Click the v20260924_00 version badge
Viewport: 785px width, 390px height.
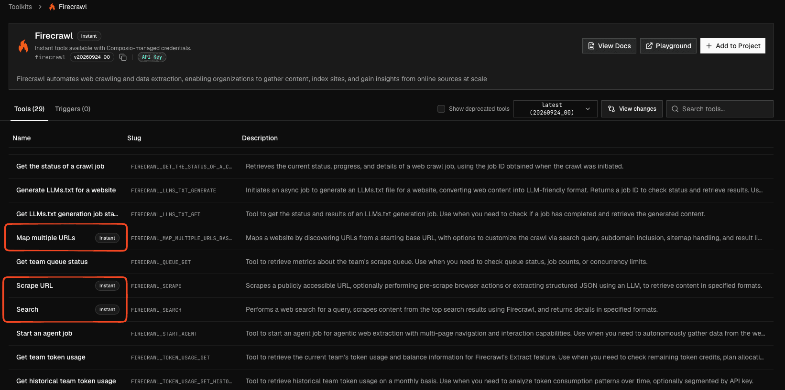click(x=92, y=57)
